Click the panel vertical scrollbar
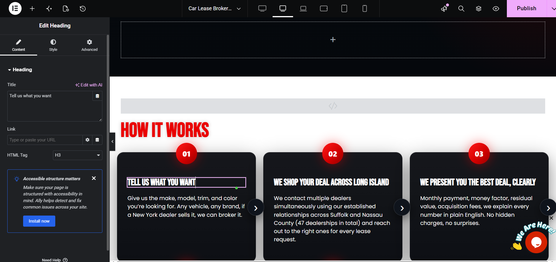Viewport: 556px width, 262px height. (x=108, y=143)
